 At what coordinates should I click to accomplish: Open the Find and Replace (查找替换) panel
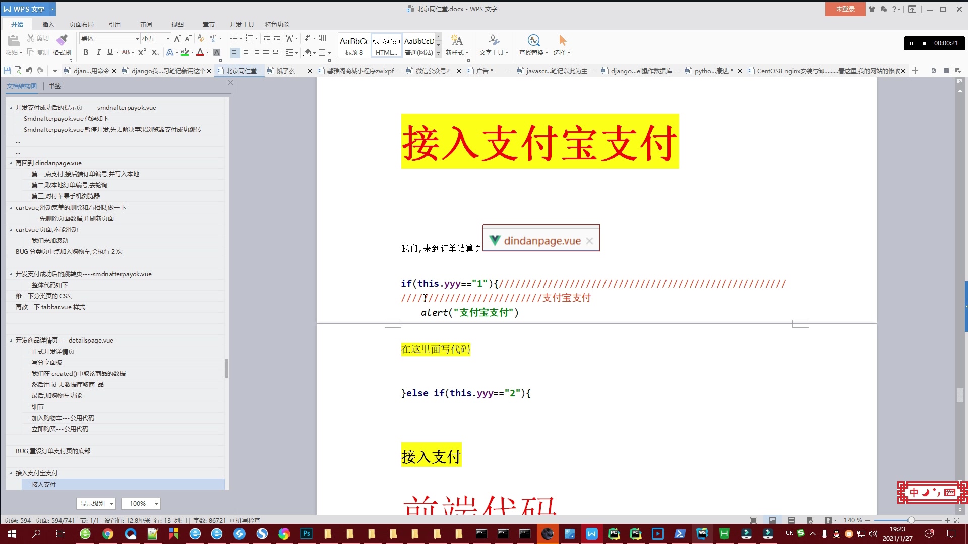(533, 45)
